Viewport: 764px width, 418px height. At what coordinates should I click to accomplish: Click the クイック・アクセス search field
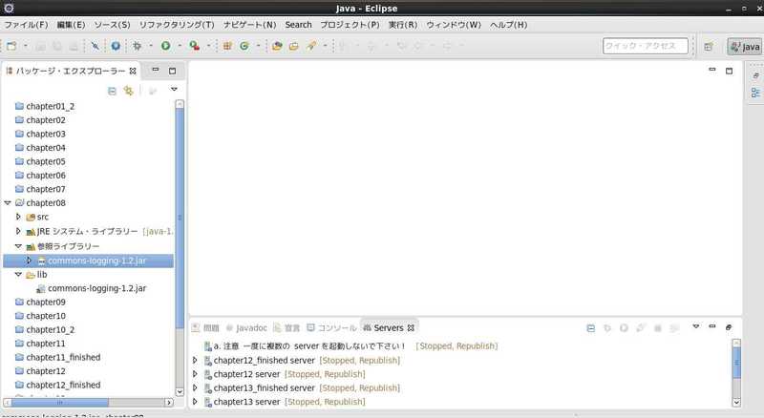tap(646, 46)
